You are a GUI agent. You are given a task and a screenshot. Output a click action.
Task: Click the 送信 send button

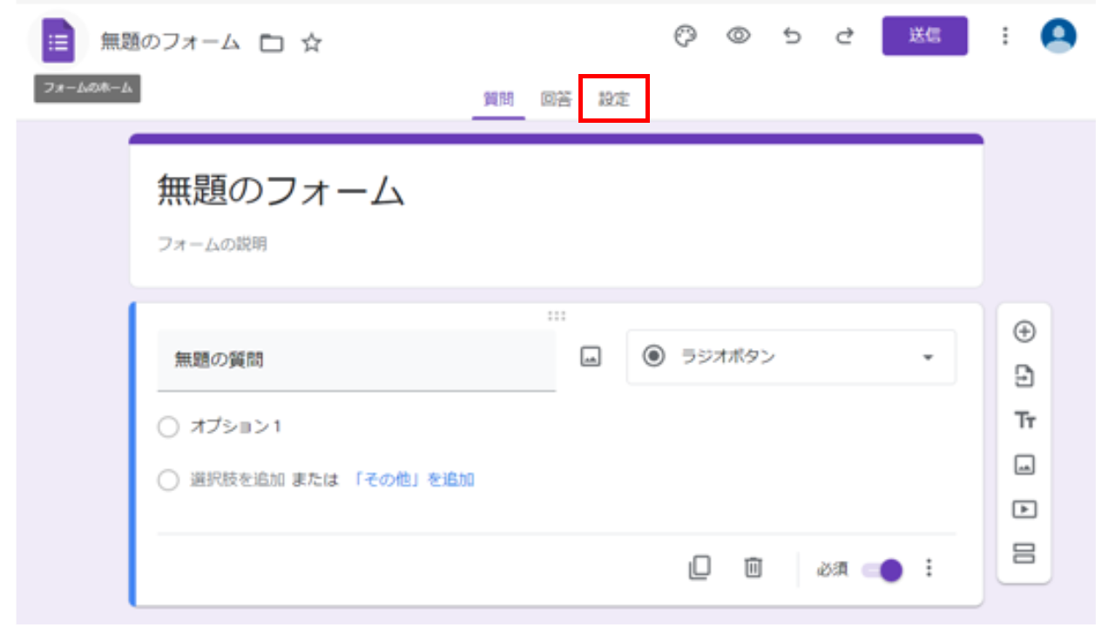pos(924,37)
